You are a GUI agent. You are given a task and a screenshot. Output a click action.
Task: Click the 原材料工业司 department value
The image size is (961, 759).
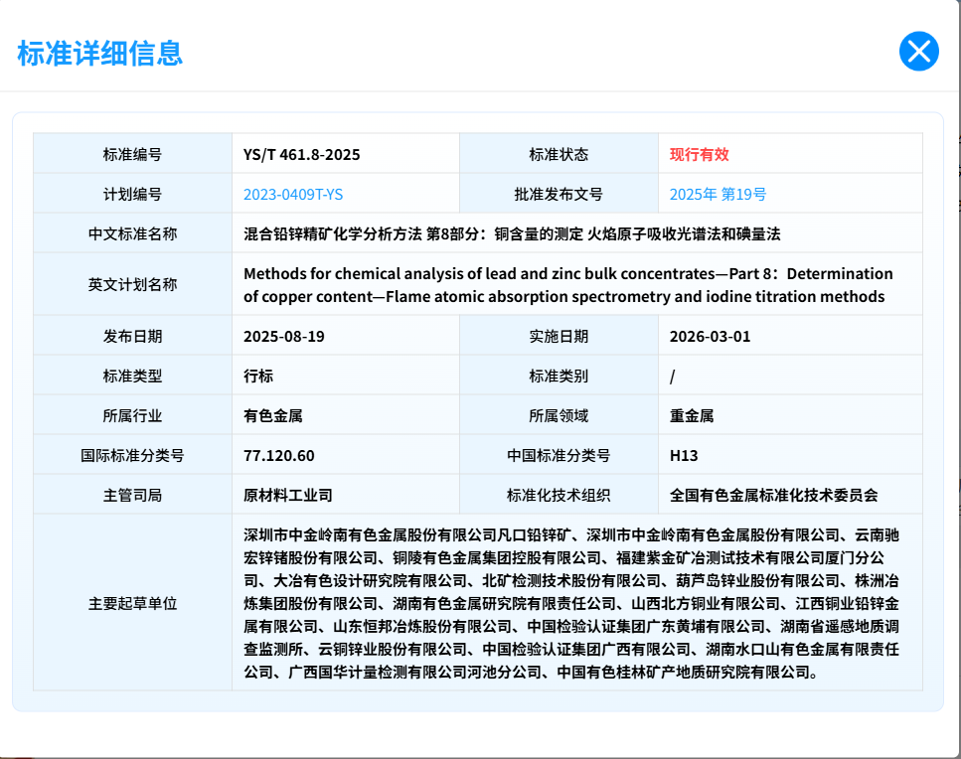[287, 495]
